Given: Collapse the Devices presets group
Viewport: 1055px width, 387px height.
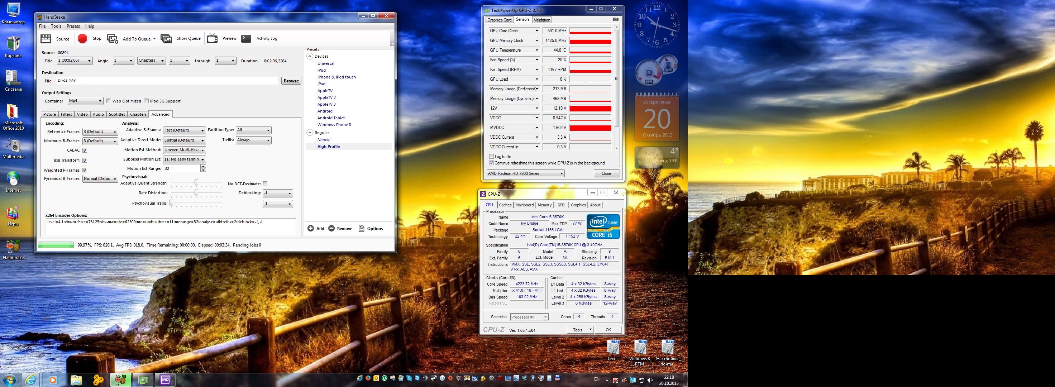Looking at the screenshot, I should tap(310, 57).
